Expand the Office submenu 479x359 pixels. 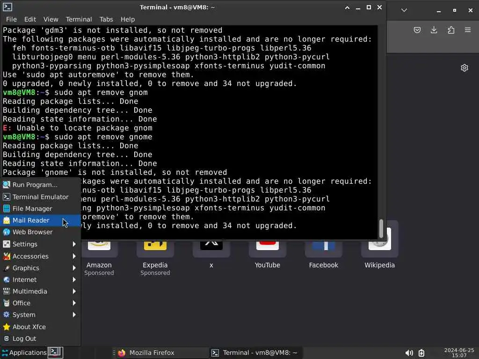tap(40, 303)
